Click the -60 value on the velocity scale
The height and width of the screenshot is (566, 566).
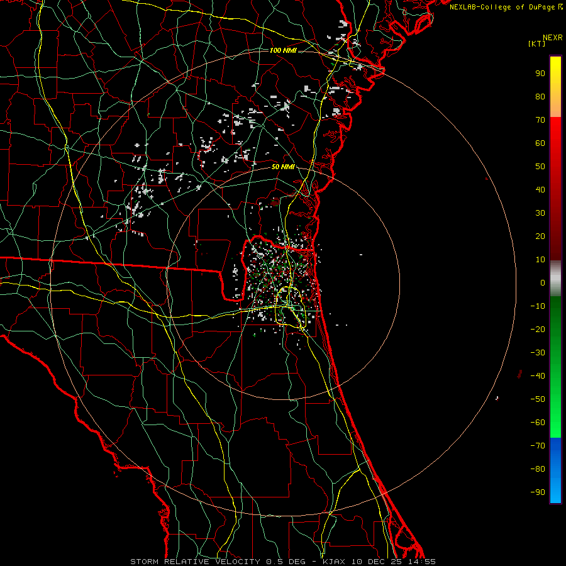[x=538, y=423]
